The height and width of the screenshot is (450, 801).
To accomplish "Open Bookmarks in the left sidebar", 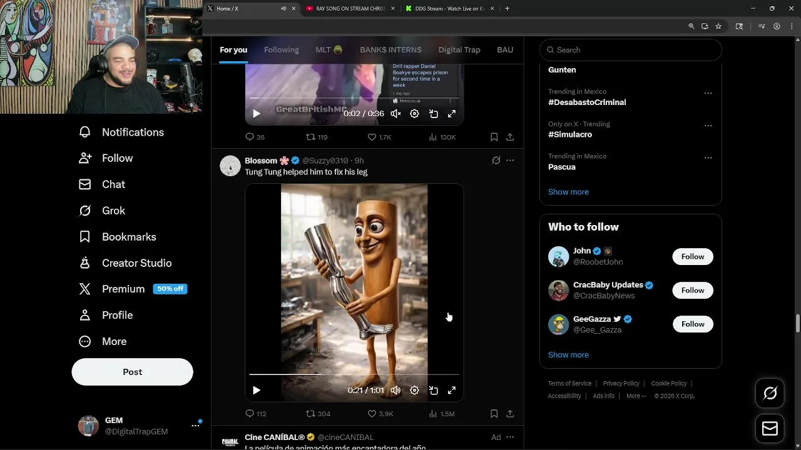I will pyautogui.click(x=118, y=237).
